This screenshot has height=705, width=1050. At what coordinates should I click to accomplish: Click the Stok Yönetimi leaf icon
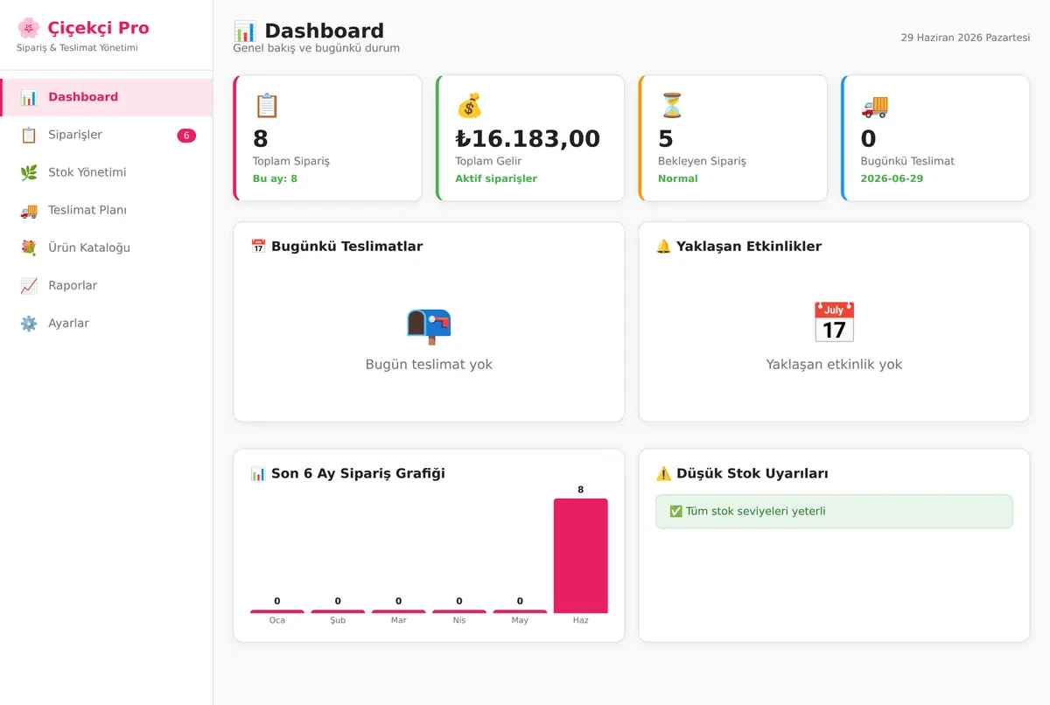click(29, 172)
